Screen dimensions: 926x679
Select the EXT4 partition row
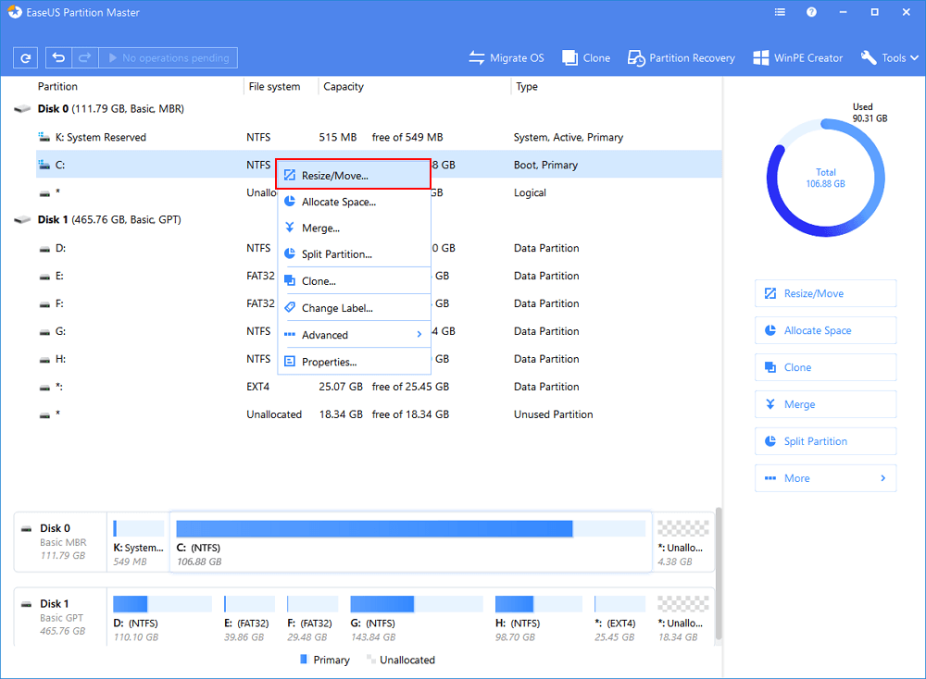click(x=378, y=387)
